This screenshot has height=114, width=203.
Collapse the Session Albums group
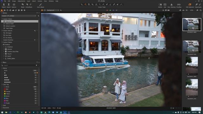2,31
